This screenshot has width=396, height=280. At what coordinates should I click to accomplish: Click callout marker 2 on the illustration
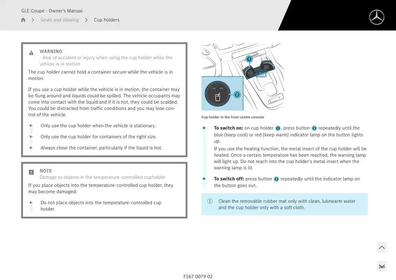(237, 95)
